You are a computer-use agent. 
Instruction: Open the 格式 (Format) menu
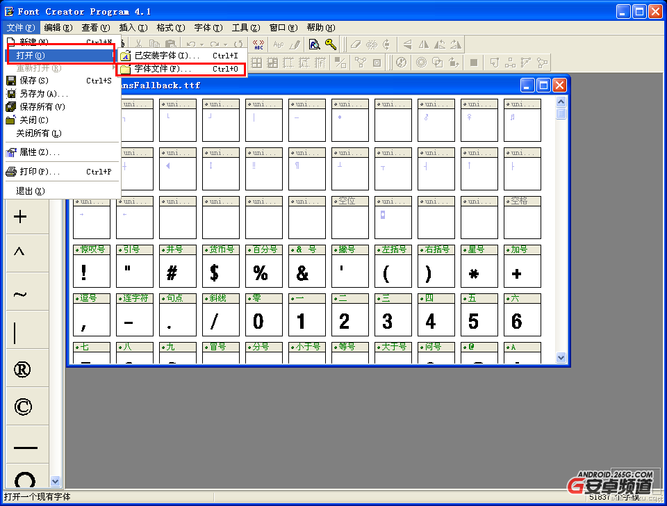pos(171,28)
